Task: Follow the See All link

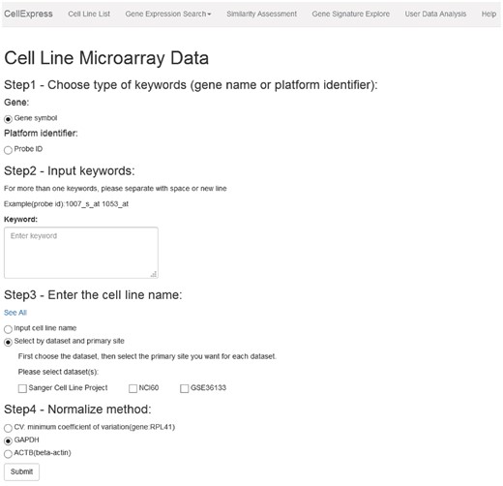Action: click(15, 313)
